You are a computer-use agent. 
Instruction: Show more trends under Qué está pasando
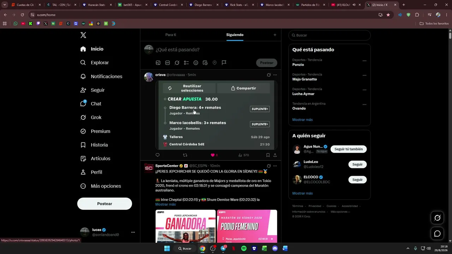pyautogui.click(x=302, y=120)
